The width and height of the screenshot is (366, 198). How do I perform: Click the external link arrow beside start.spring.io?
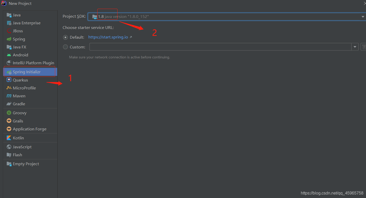pos(131,37)
